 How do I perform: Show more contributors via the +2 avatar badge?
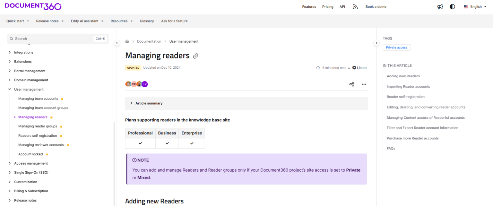144,84
